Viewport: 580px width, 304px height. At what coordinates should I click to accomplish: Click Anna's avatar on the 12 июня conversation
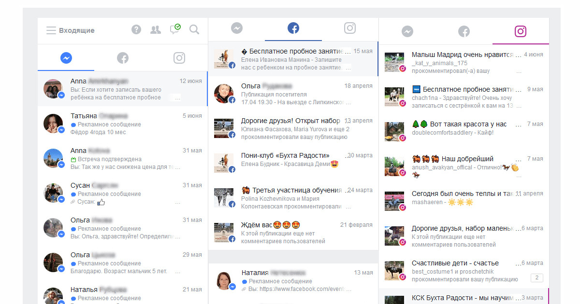[53, 89]
